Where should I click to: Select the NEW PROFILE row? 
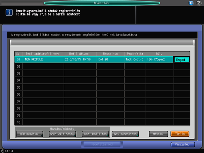pos(94,59)
